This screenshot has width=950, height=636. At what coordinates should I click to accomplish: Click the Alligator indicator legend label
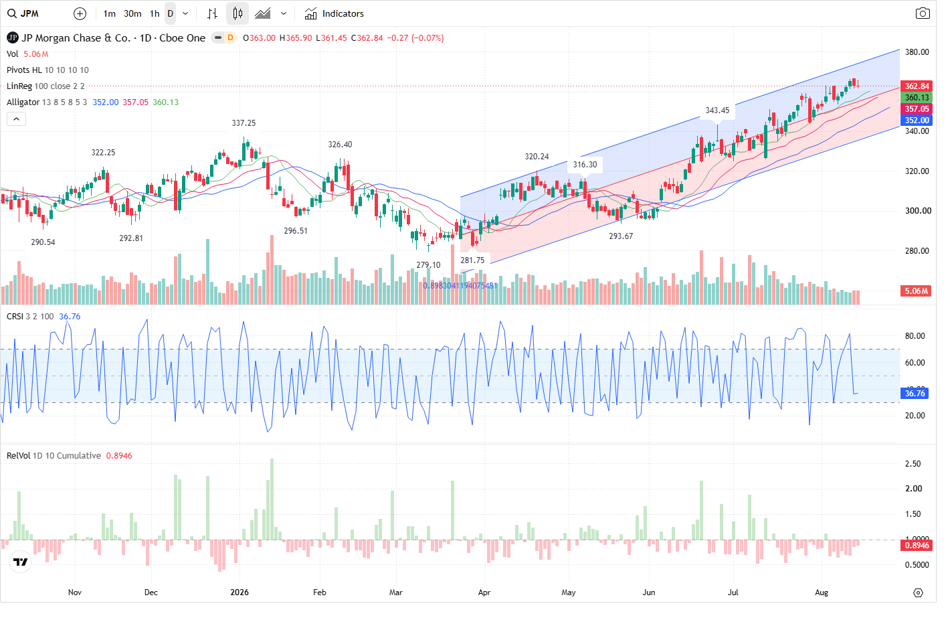(23, 102)
